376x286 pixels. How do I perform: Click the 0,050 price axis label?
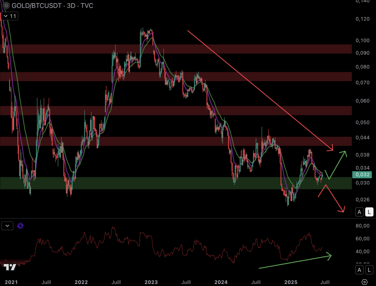(x=362, y=123)
